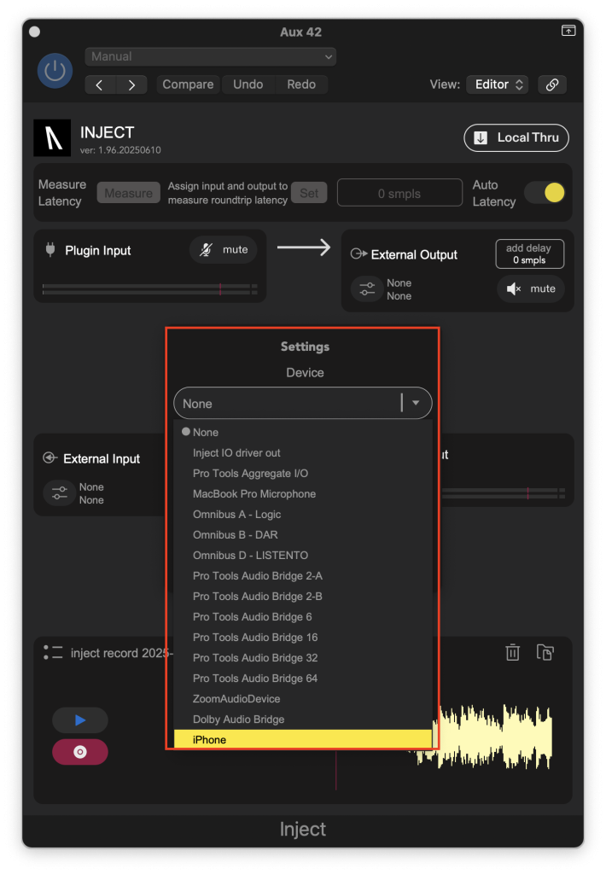
Task: Mute the External Output
Action: (531, 288)
